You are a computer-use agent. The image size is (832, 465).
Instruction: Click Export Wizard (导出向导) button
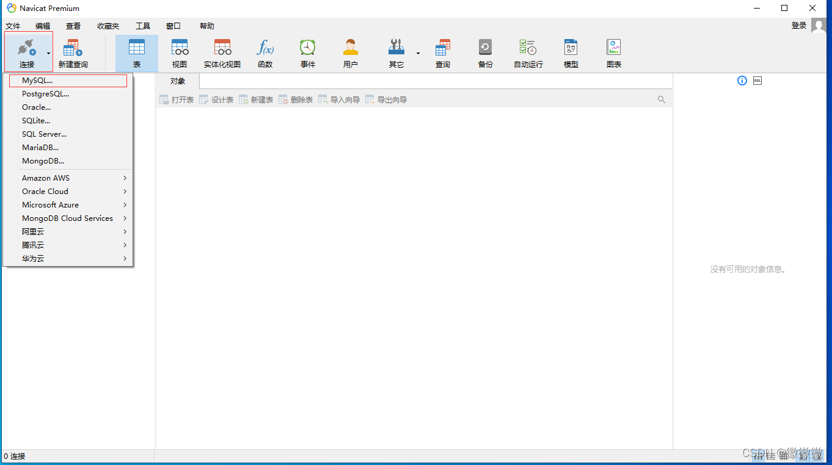(386, 99)
